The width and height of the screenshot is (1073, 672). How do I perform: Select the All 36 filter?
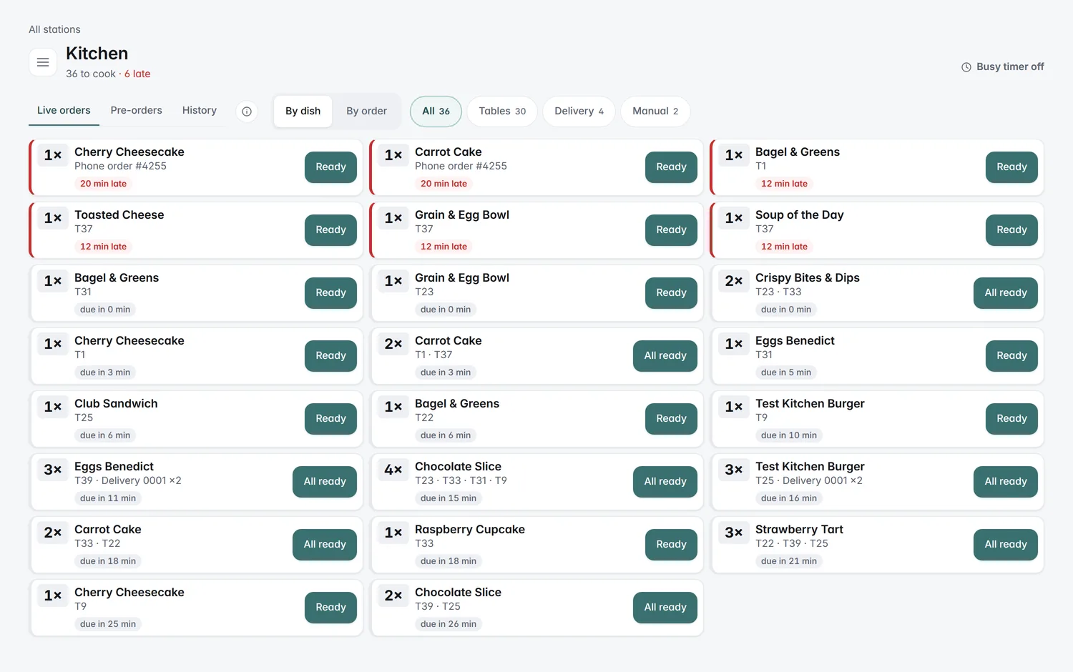[x=436, y=111]
